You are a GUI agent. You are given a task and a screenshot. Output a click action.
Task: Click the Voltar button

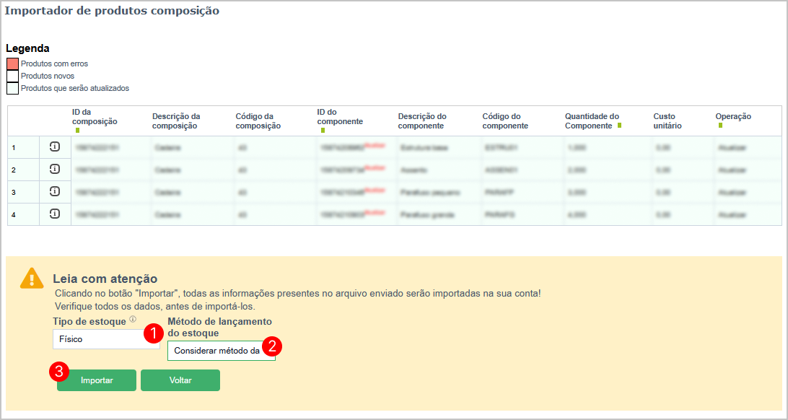click(180, 380)
